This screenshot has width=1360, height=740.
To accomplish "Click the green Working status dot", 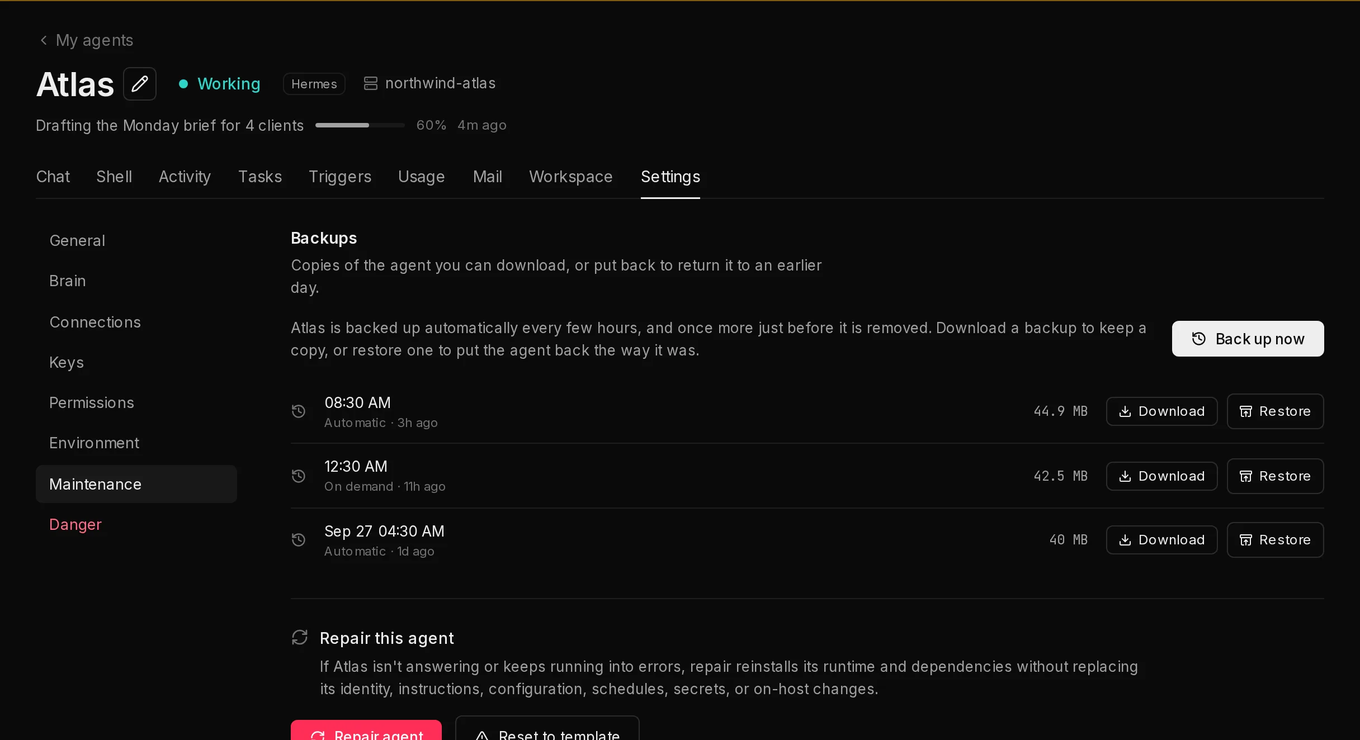I will tap(183, 84).
